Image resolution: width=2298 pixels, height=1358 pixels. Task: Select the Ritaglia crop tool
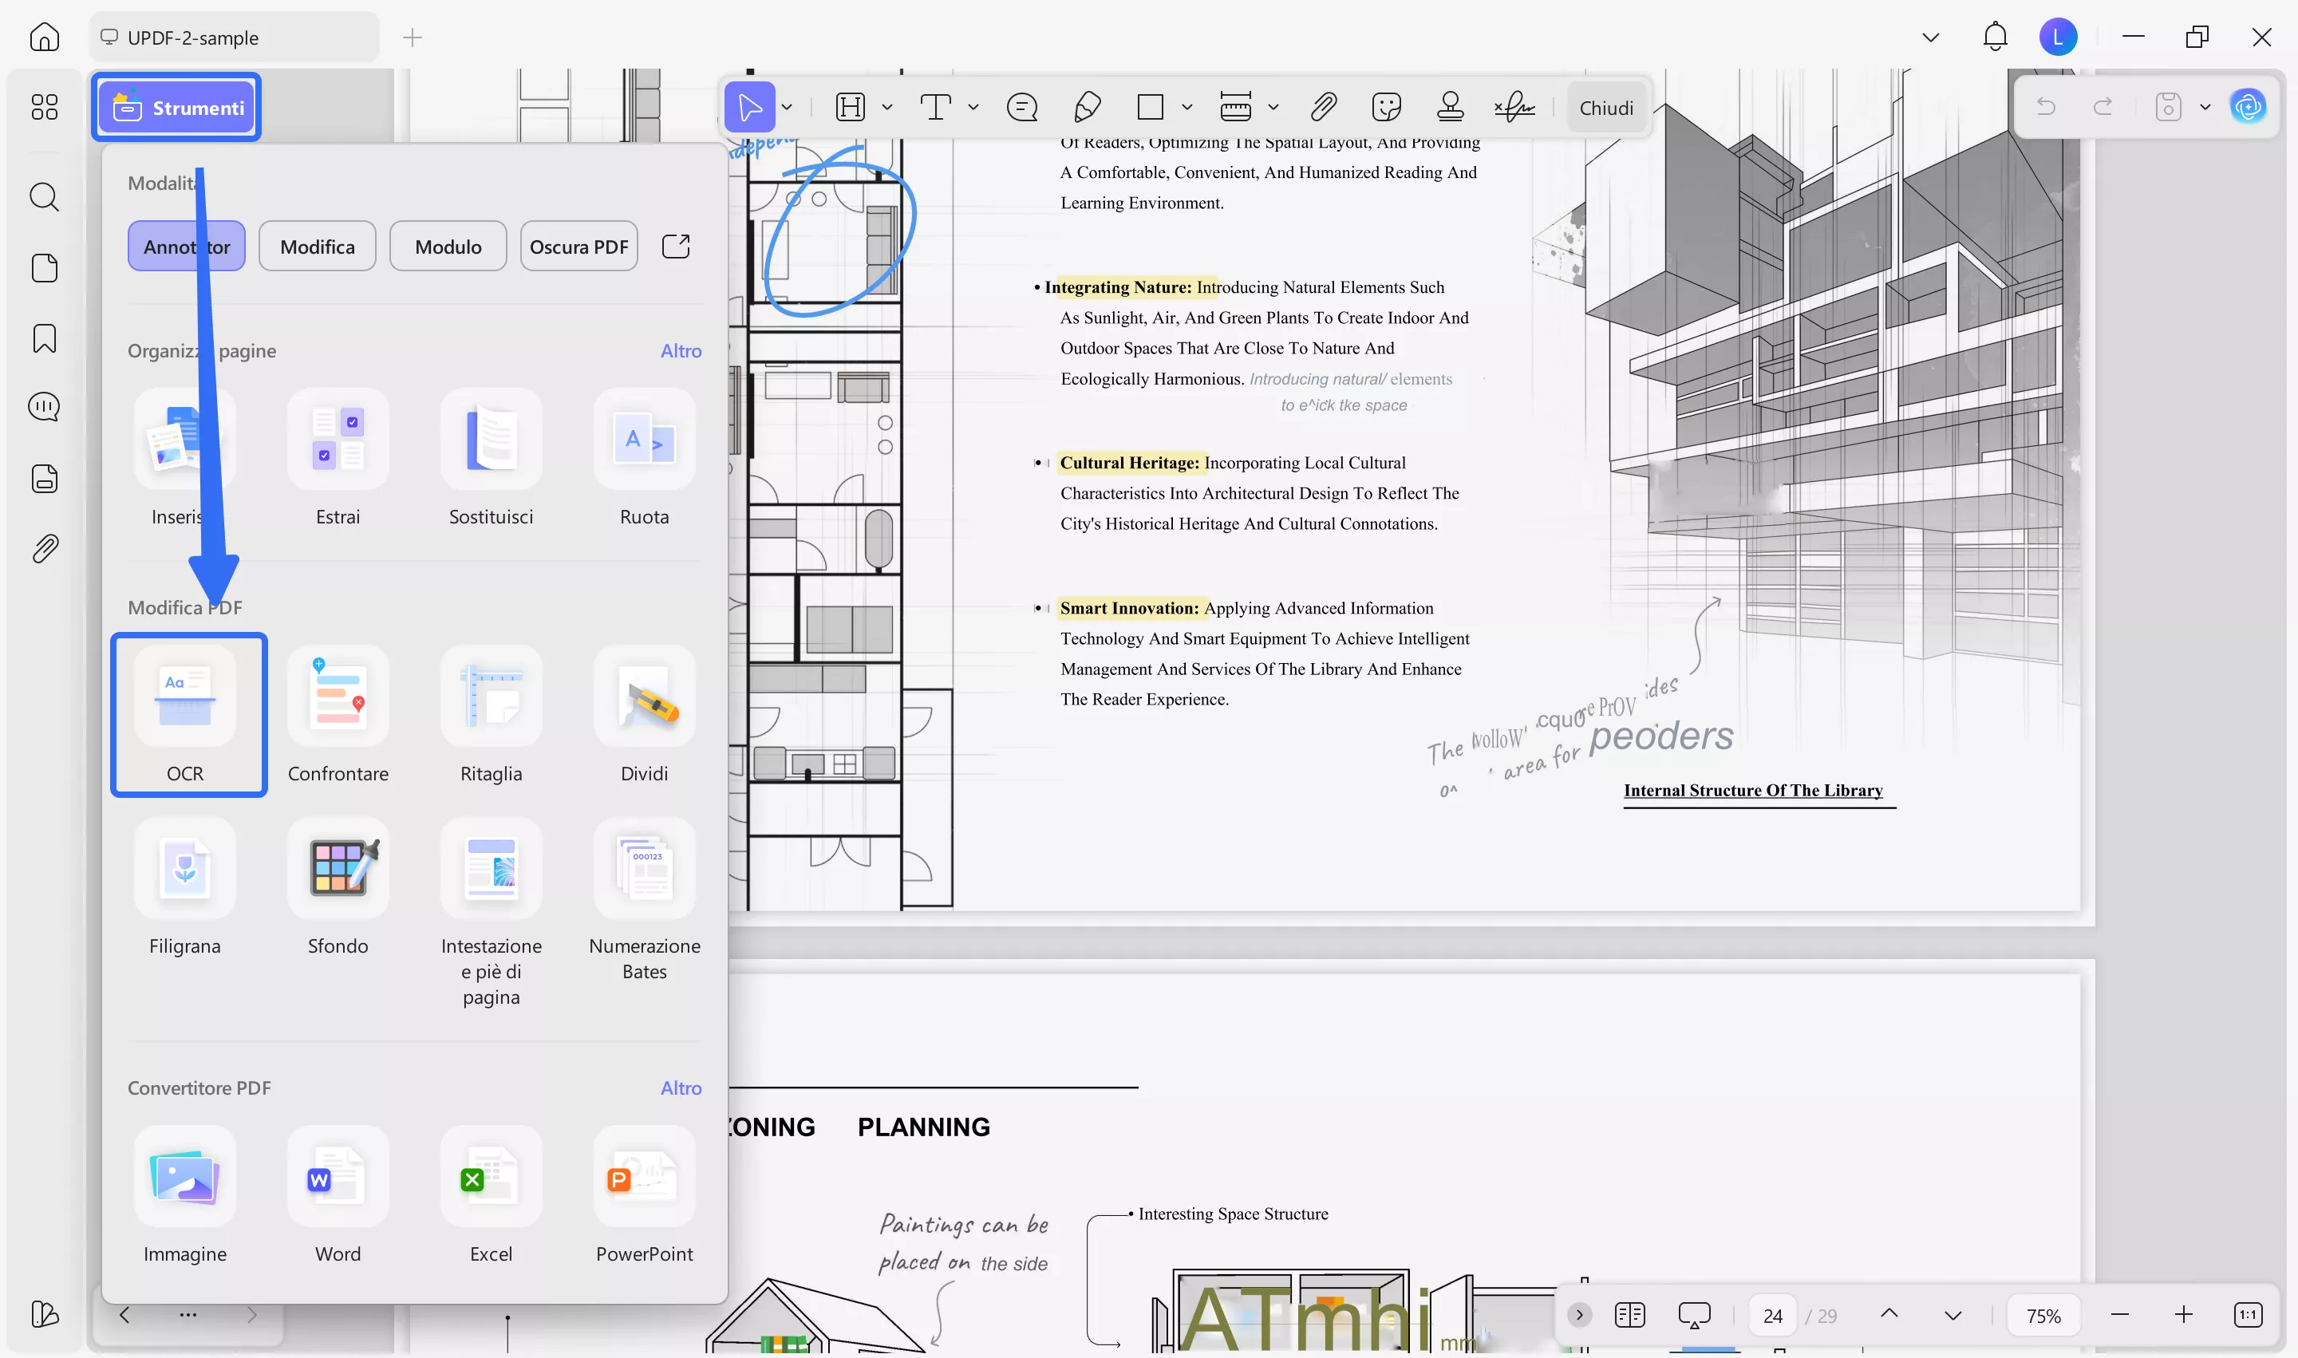[491, 715]
